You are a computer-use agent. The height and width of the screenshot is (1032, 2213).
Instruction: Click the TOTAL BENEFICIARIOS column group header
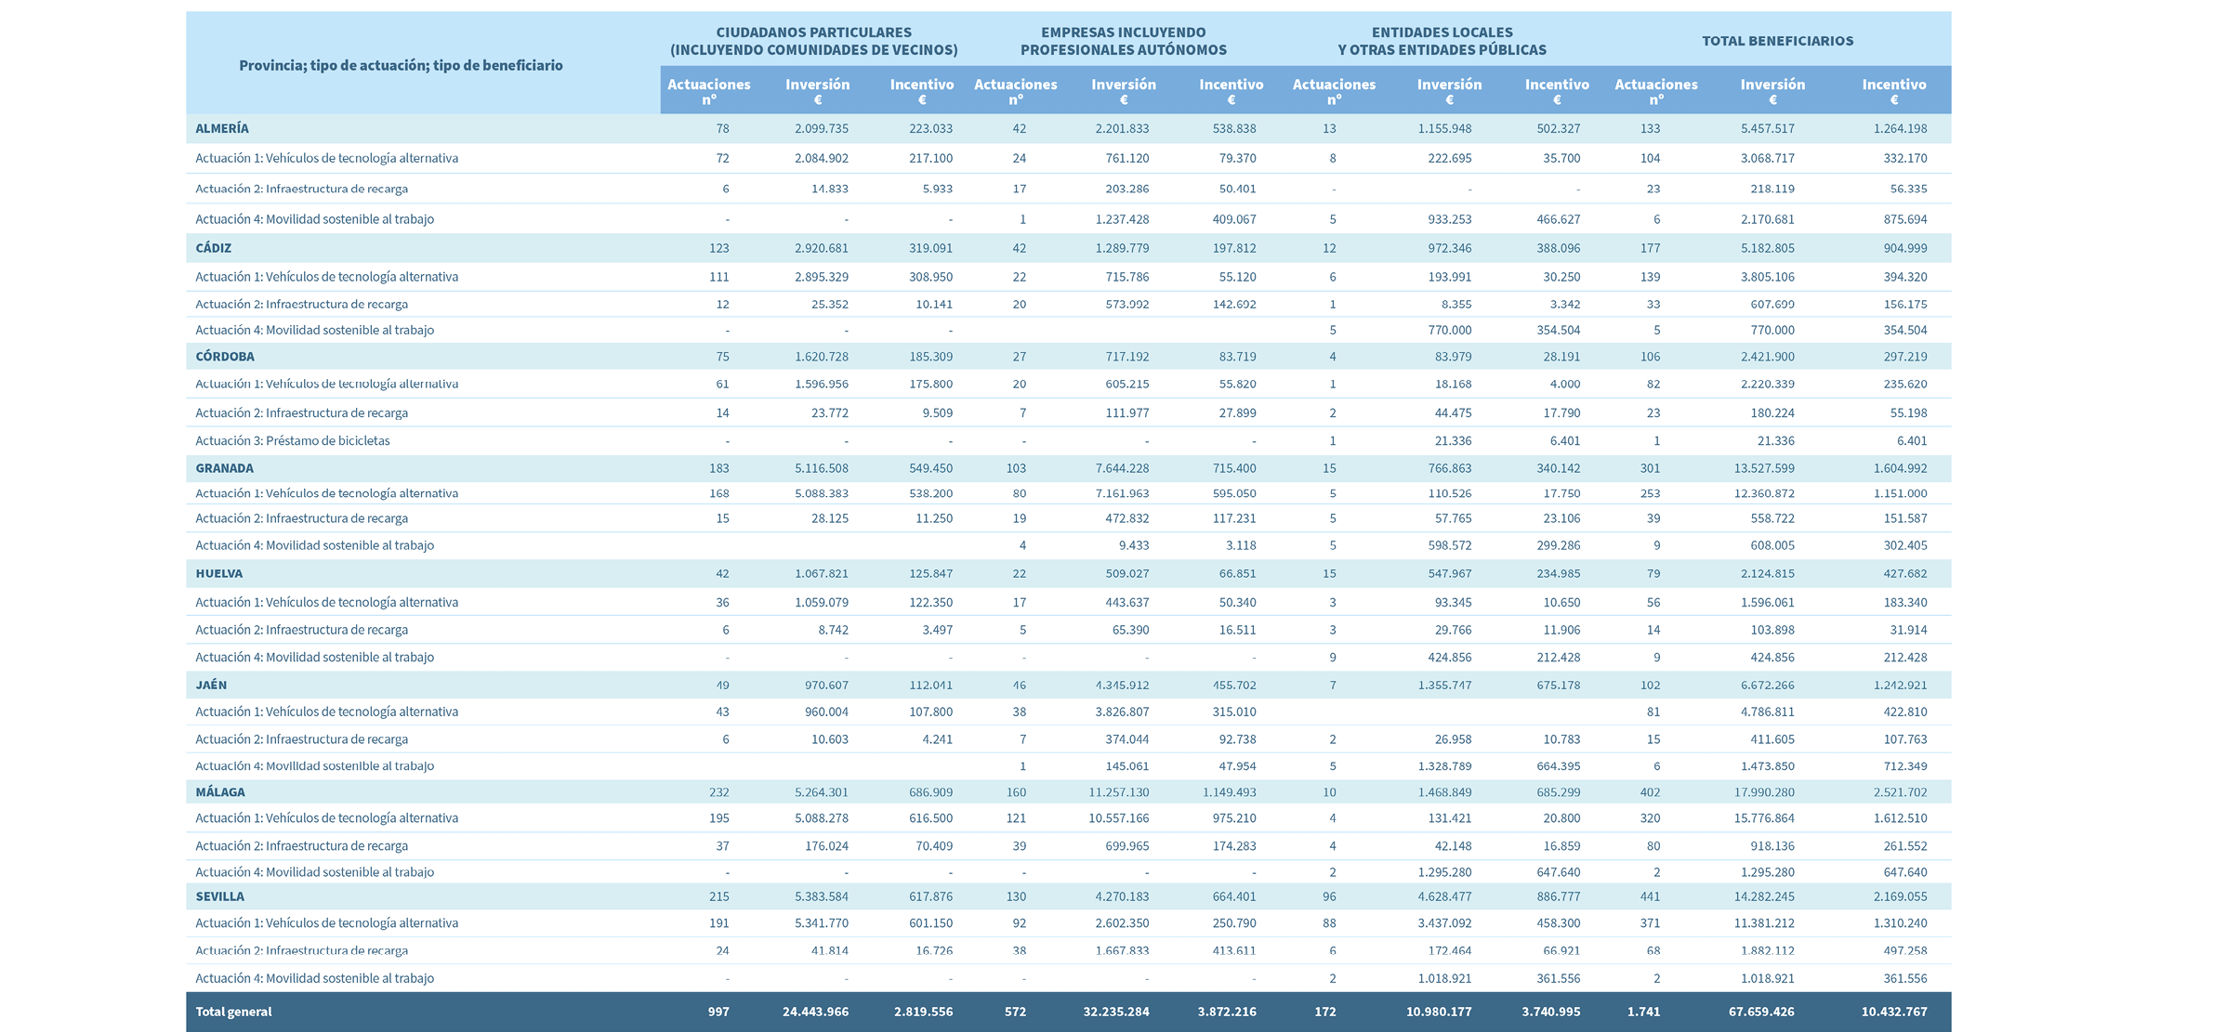pos(1777,41)
